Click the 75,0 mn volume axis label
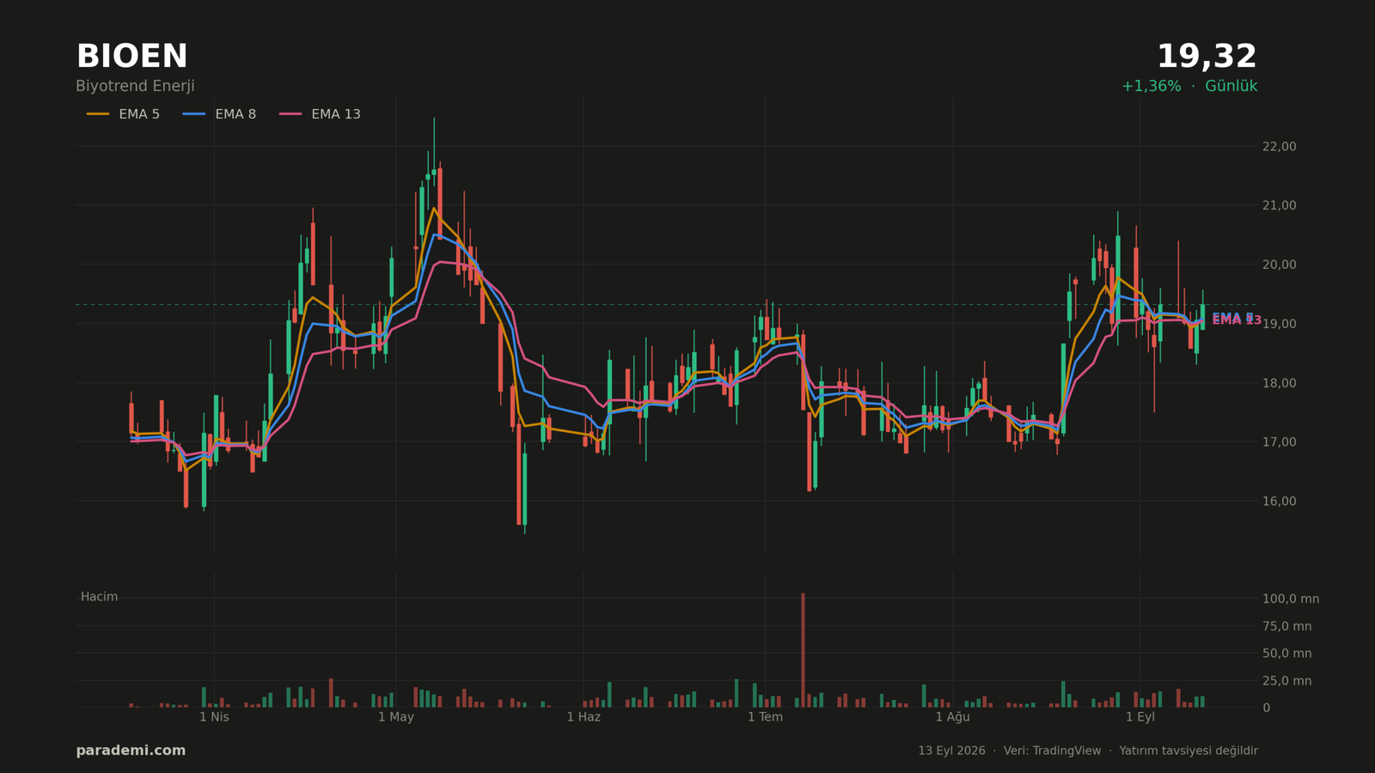 click(1286, 626)
